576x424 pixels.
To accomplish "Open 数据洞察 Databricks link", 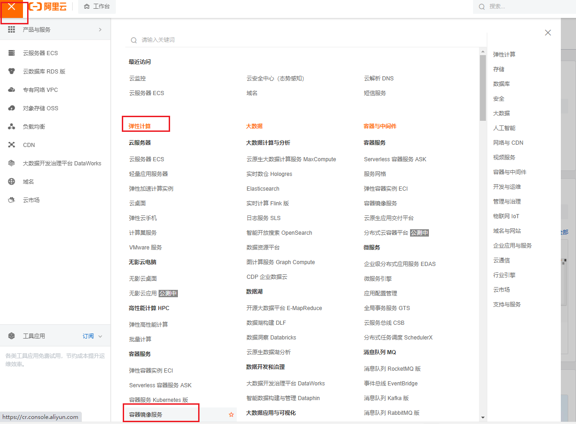I will click(271, 337).
